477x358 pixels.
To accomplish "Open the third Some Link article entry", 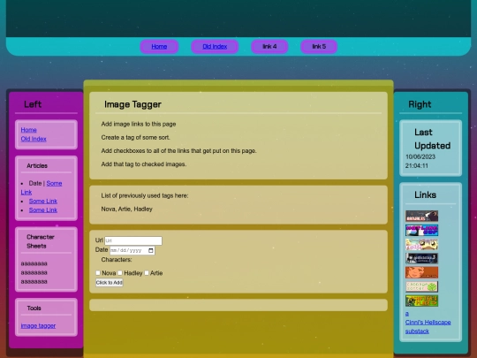I will [43, 210].
